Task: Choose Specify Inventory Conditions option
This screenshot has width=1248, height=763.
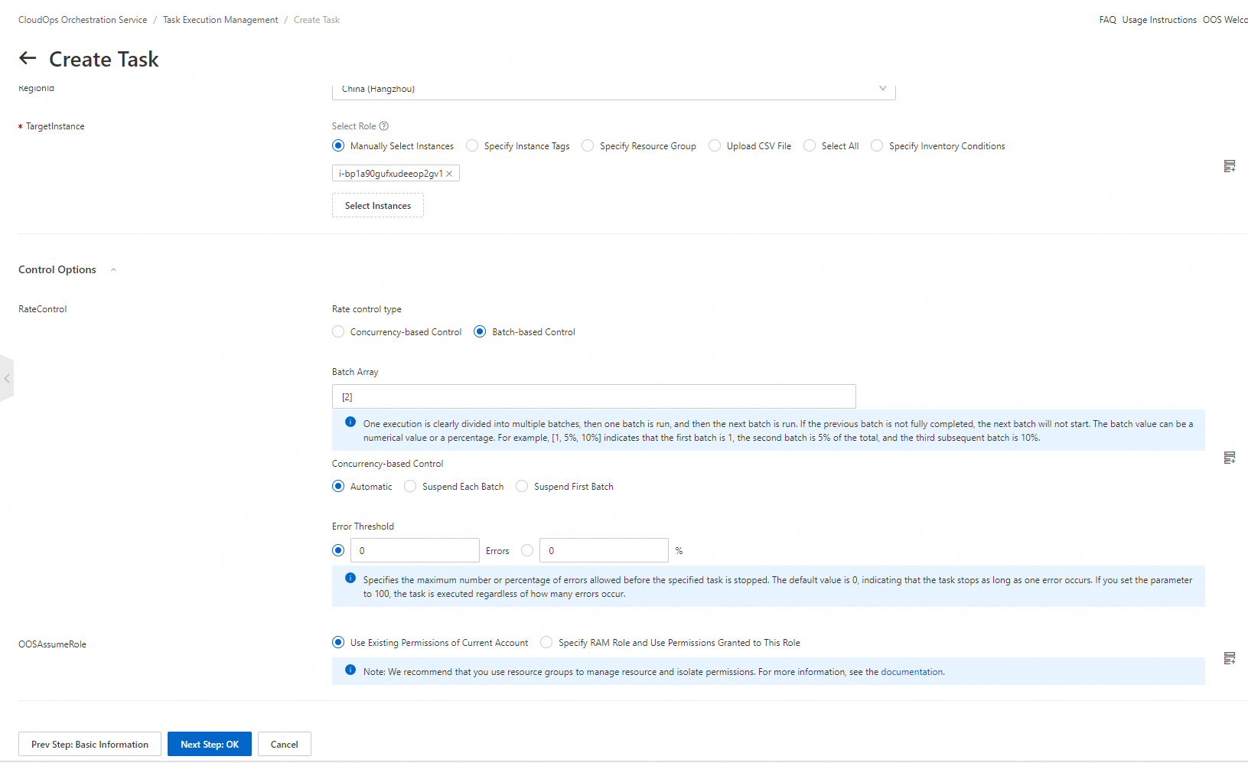Action: tap(877, 145)
